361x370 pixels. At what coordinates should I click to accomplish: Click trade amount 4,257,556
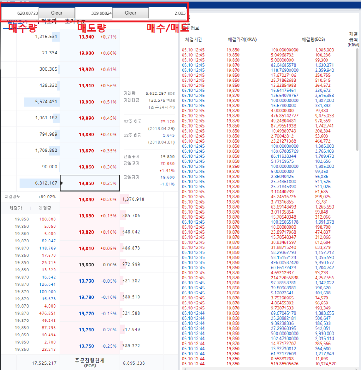click(324, 278)
